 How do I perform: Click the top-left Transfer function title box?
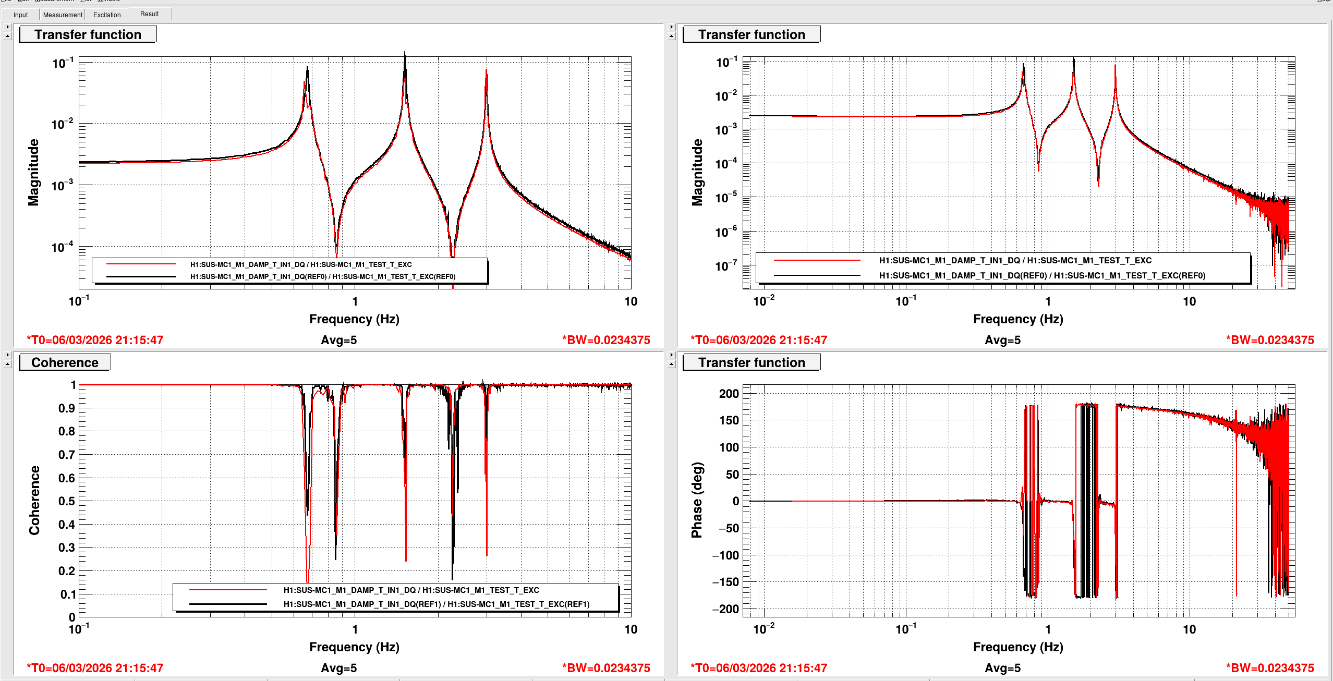[88, 34]
